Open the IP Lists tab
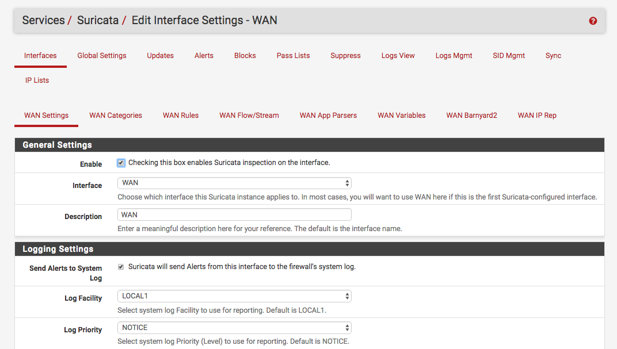617x349 pixels. (x=37, y=80)
